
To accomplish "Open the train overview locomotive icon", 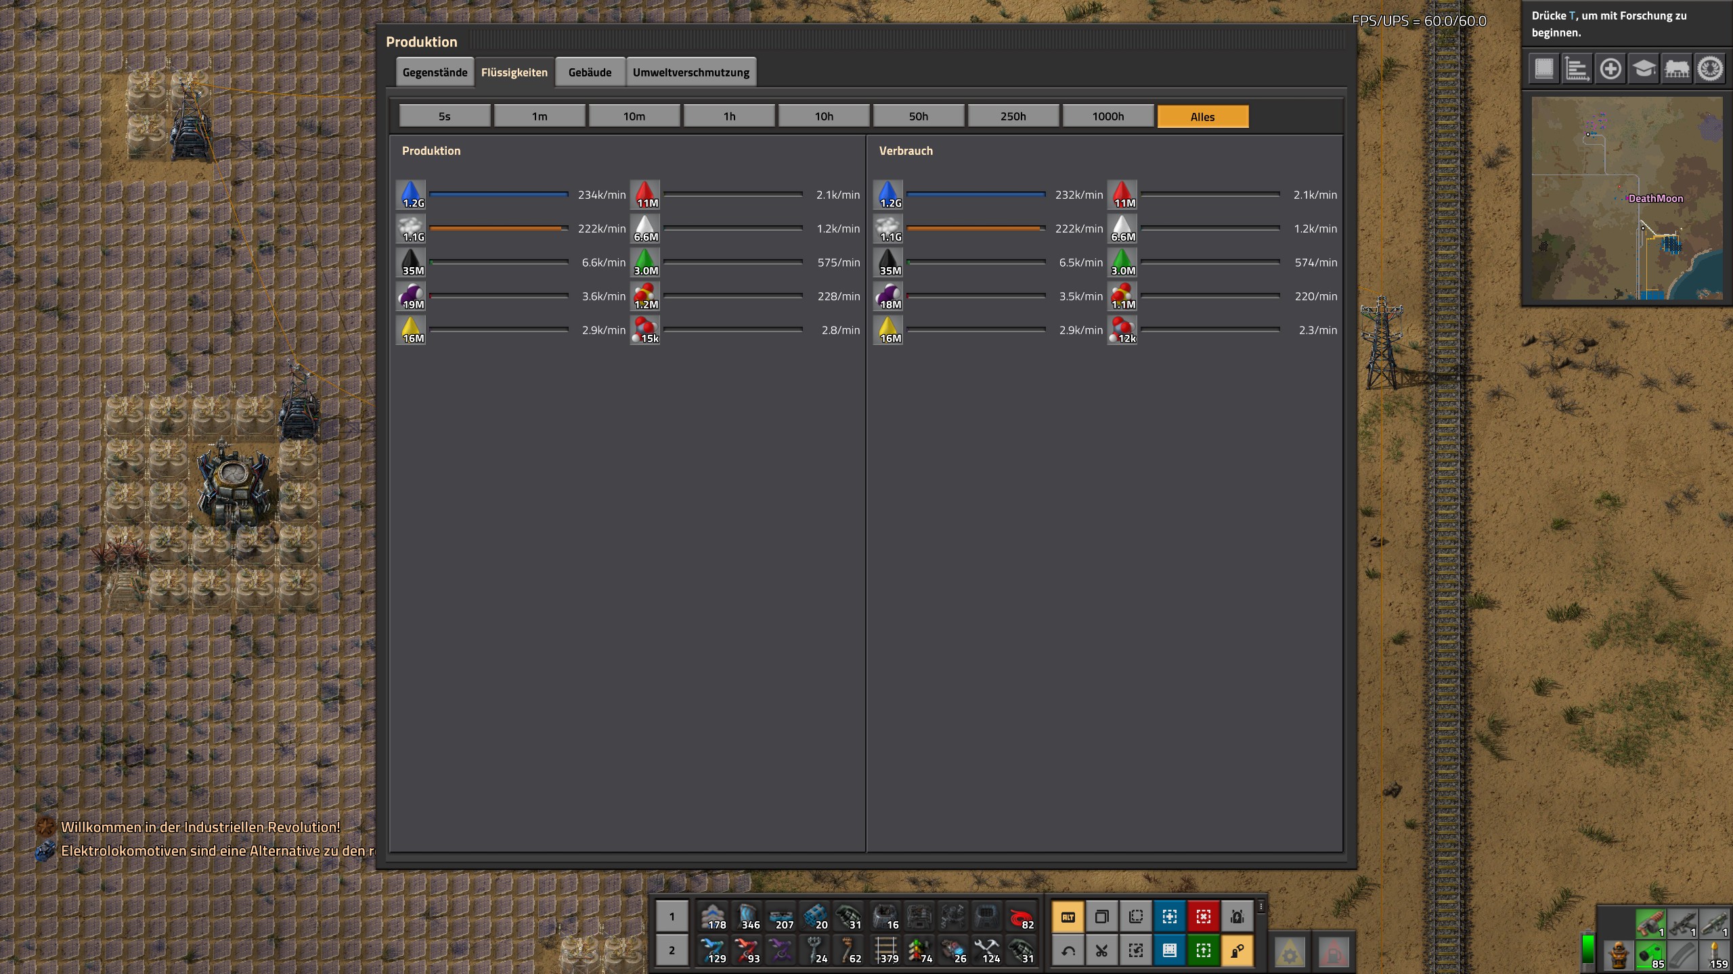I will (1677, 68).
